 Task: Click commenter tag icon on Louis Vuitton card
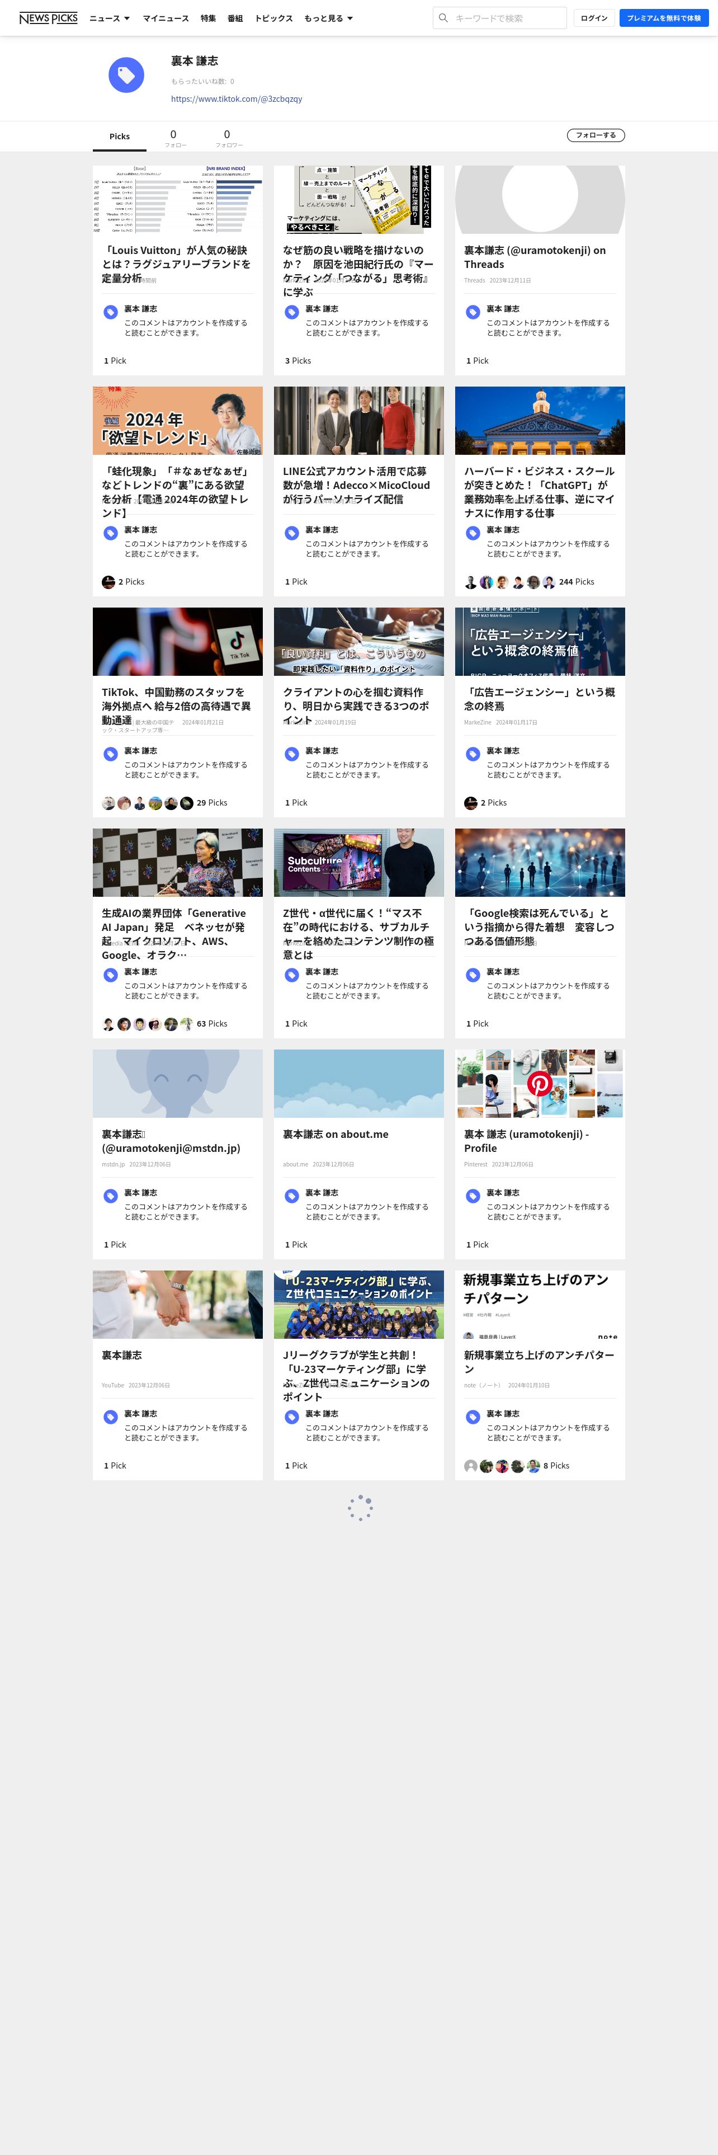pos(110,312)
